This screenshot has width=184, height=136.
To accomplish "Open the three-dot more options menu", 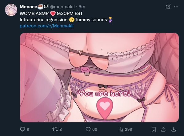I will click(176, 7).
